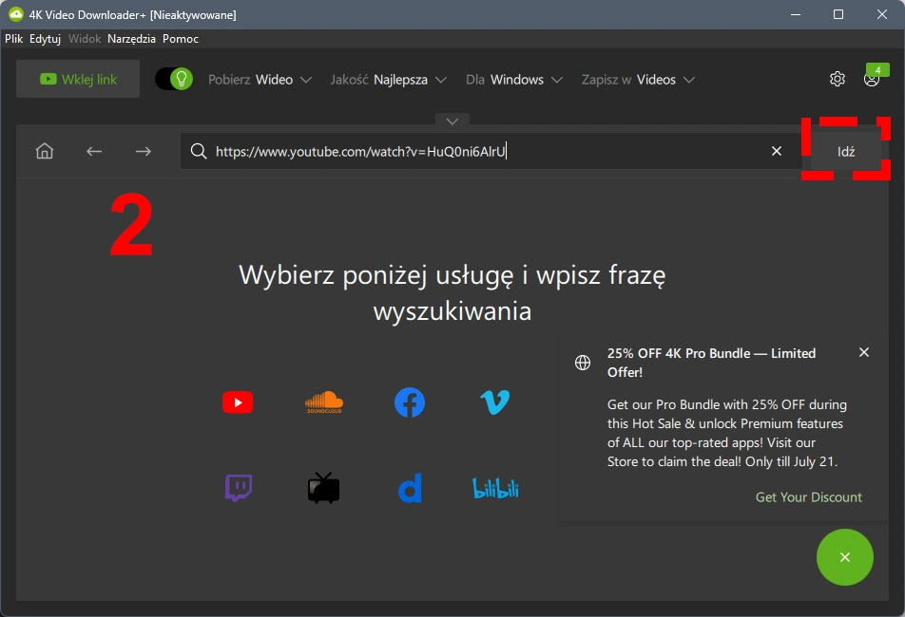This screenshot has height=617, width=905.
Task: Choose the Bilibili service icon
Action: click(x=495, y=488)
